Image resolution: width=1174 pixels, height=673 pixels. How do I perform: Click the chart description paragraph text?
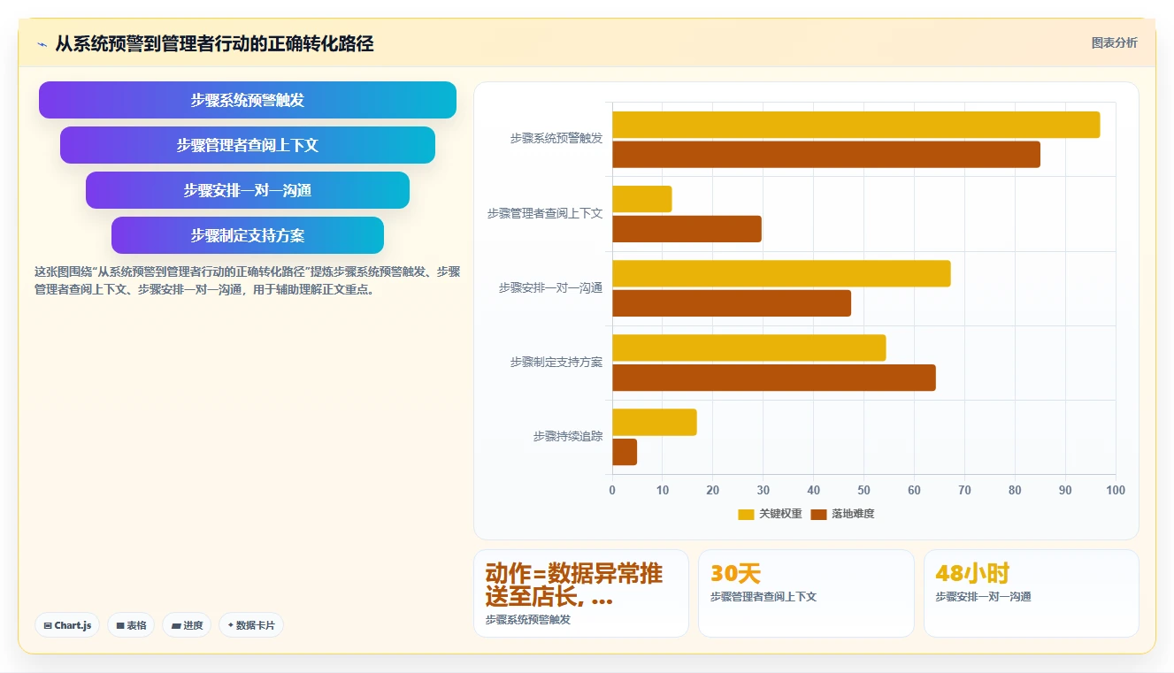coord(247,280)
